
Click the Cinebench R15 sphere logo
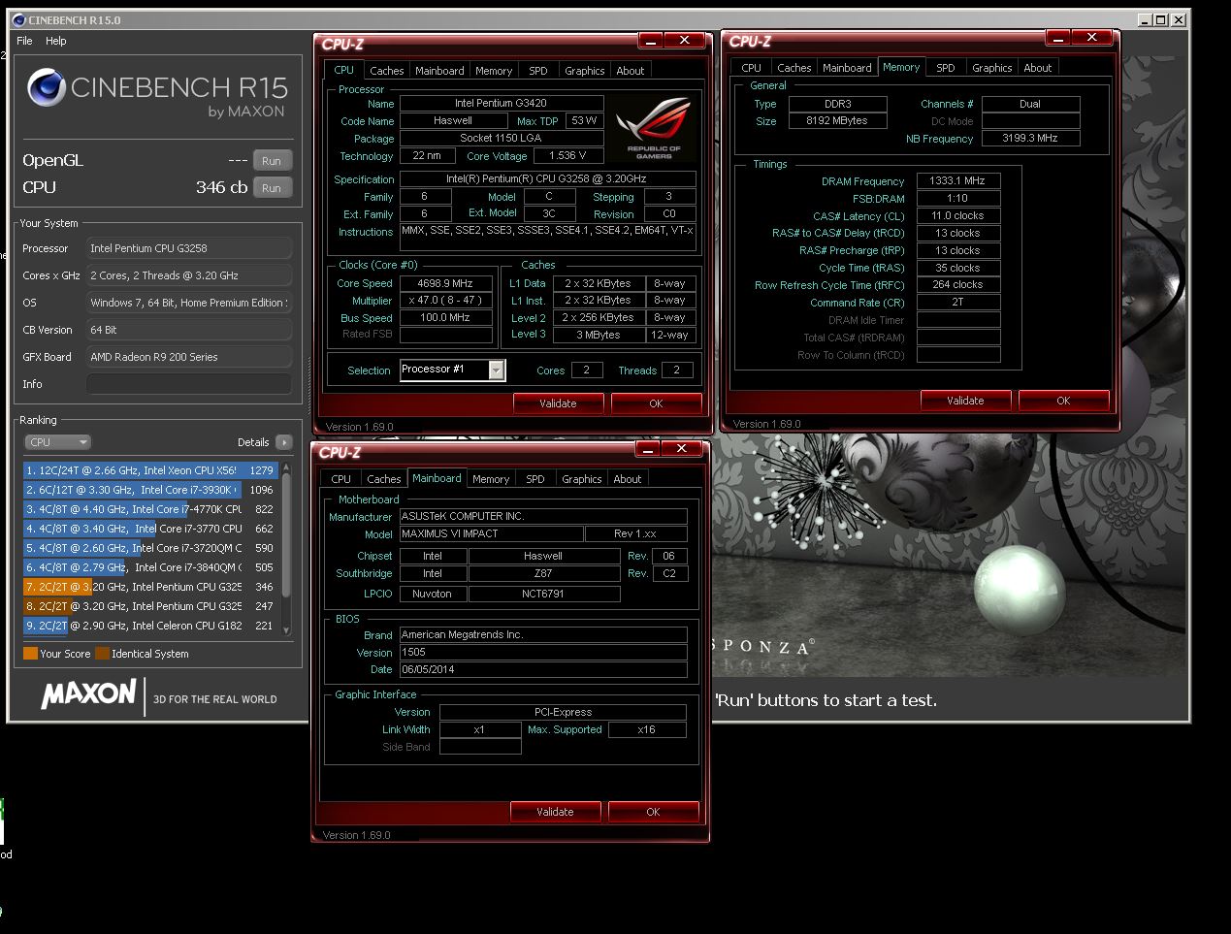click(46, 88)
